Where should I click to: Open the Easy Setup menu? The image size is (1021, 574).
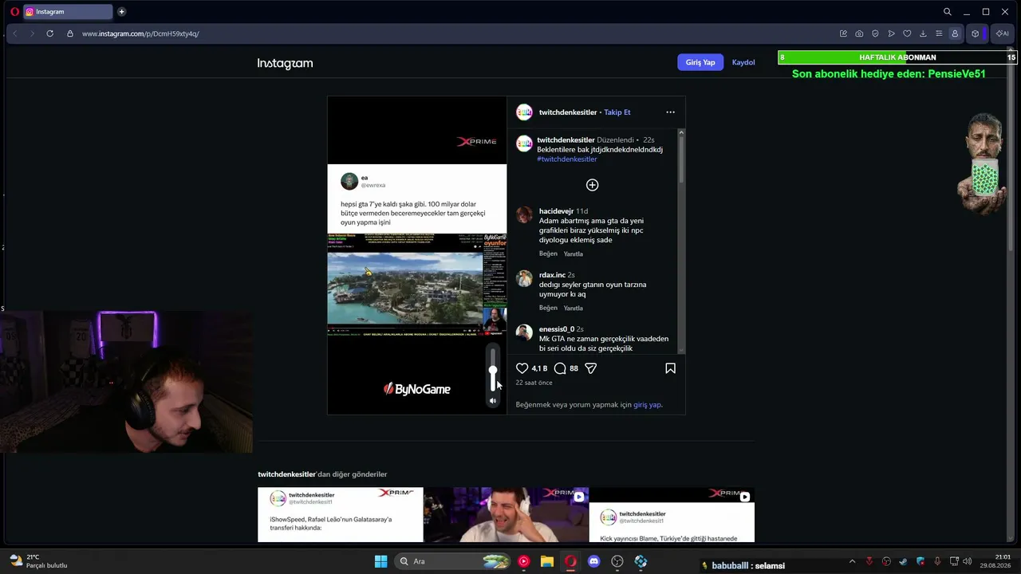939,33
